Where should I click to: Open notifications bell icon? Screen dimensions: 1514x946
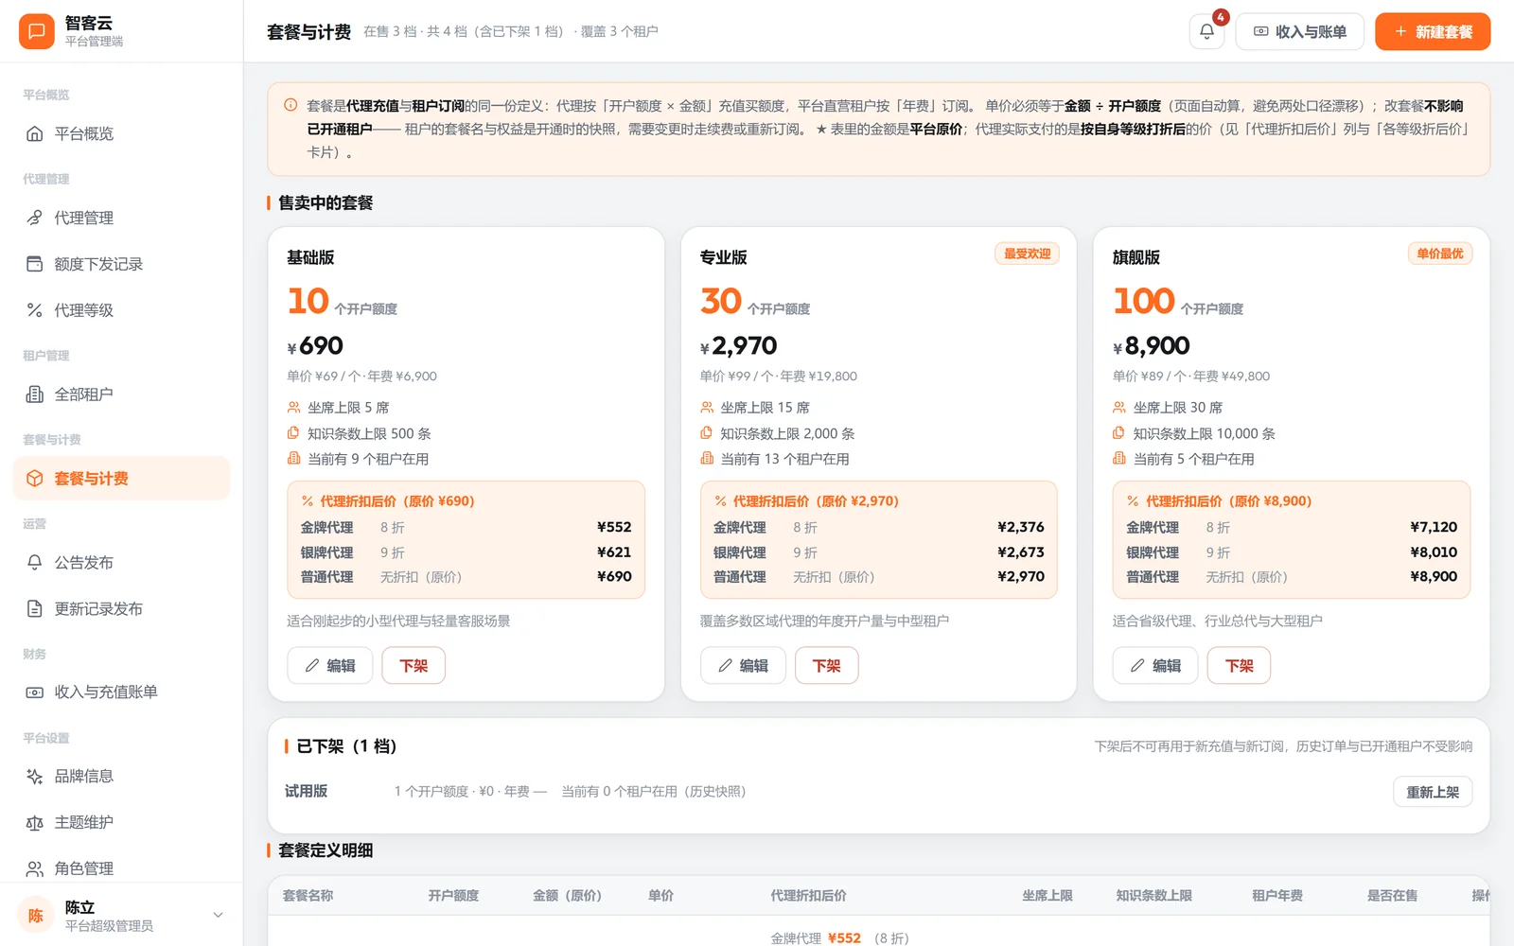(1206, 31)
